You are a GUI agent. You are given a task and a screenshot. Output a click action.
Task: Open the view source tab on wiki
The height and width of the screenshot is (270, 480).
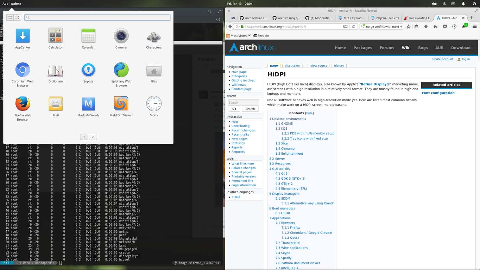319,66
